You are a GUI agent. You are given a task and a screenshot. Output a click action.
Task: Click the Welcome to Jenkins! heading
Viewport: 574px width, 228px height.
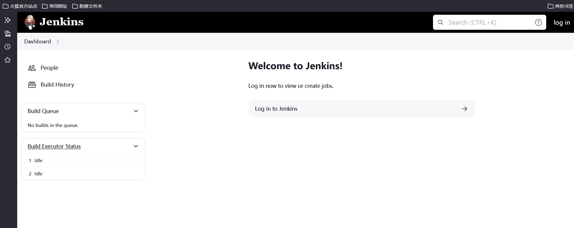tap(295, 66)
